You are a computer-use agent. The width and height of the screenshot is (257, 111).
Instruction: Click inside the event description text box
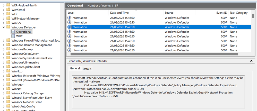coord(158,92)
